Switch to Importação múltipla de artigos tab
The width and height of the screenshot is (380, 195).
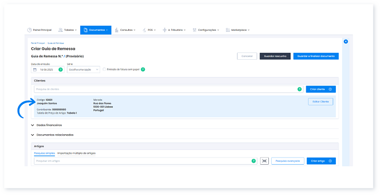76,153
